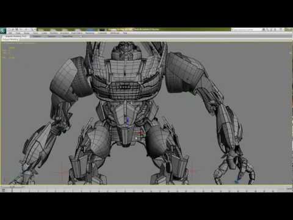Switch to Graphite Modeling Tools ribbon tab
Viewport: 293px width, 220px height.
pos(16,36)
